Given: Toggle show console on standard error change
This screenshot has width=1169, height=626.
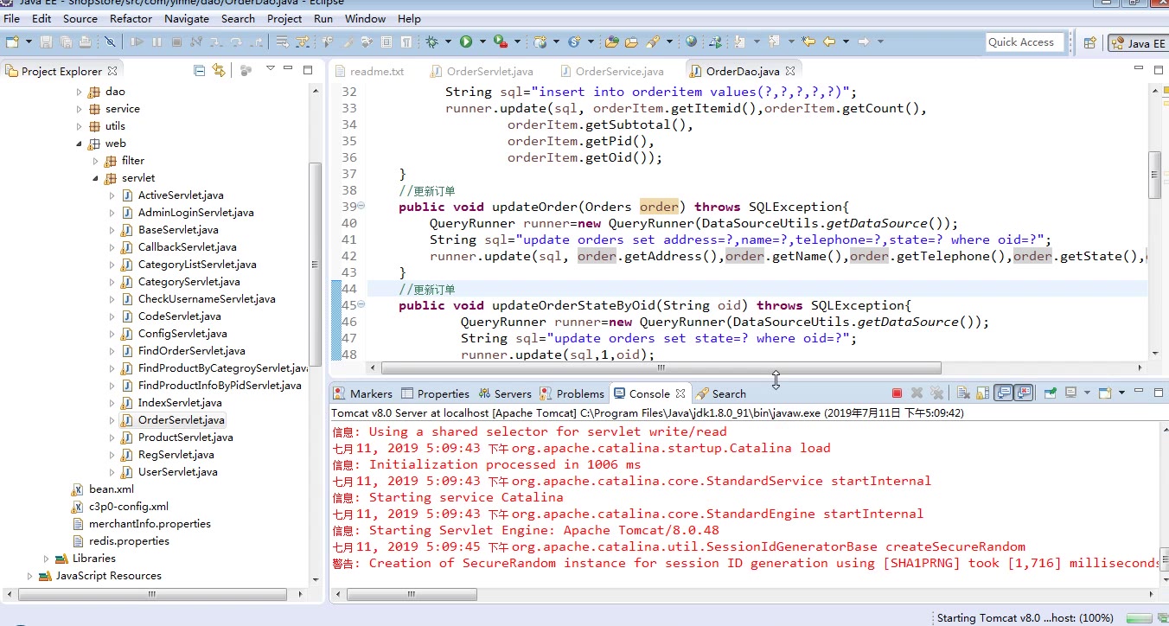Looking at the screenshot, I should point(1024,393).
